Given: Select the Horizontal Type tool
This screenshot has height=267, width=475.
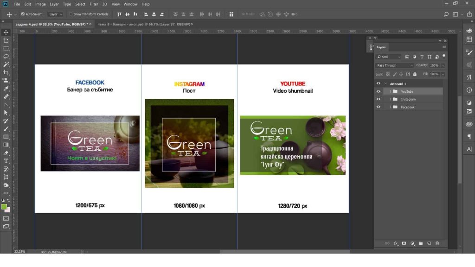Looking at the screenshot, I should 6,161.
